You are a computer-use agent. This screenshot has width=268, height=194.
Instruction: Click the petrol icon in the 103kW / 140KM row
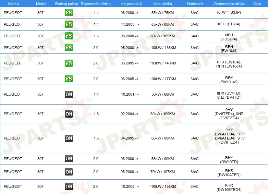[69, 63]
